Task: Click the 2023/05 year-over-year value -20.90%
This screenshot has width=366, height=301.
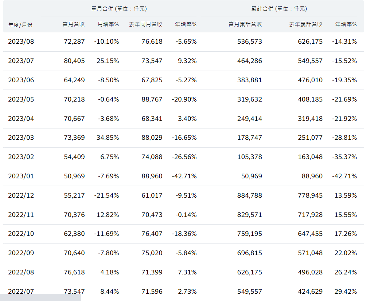Action: (x=184, y=99)
